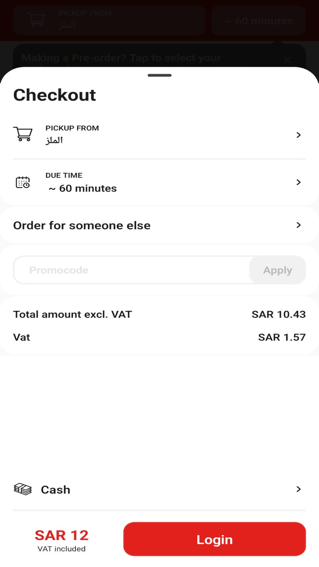Grab the sheet drag handle at top
This screenshot has height=567, width=319.
[159, 75]
